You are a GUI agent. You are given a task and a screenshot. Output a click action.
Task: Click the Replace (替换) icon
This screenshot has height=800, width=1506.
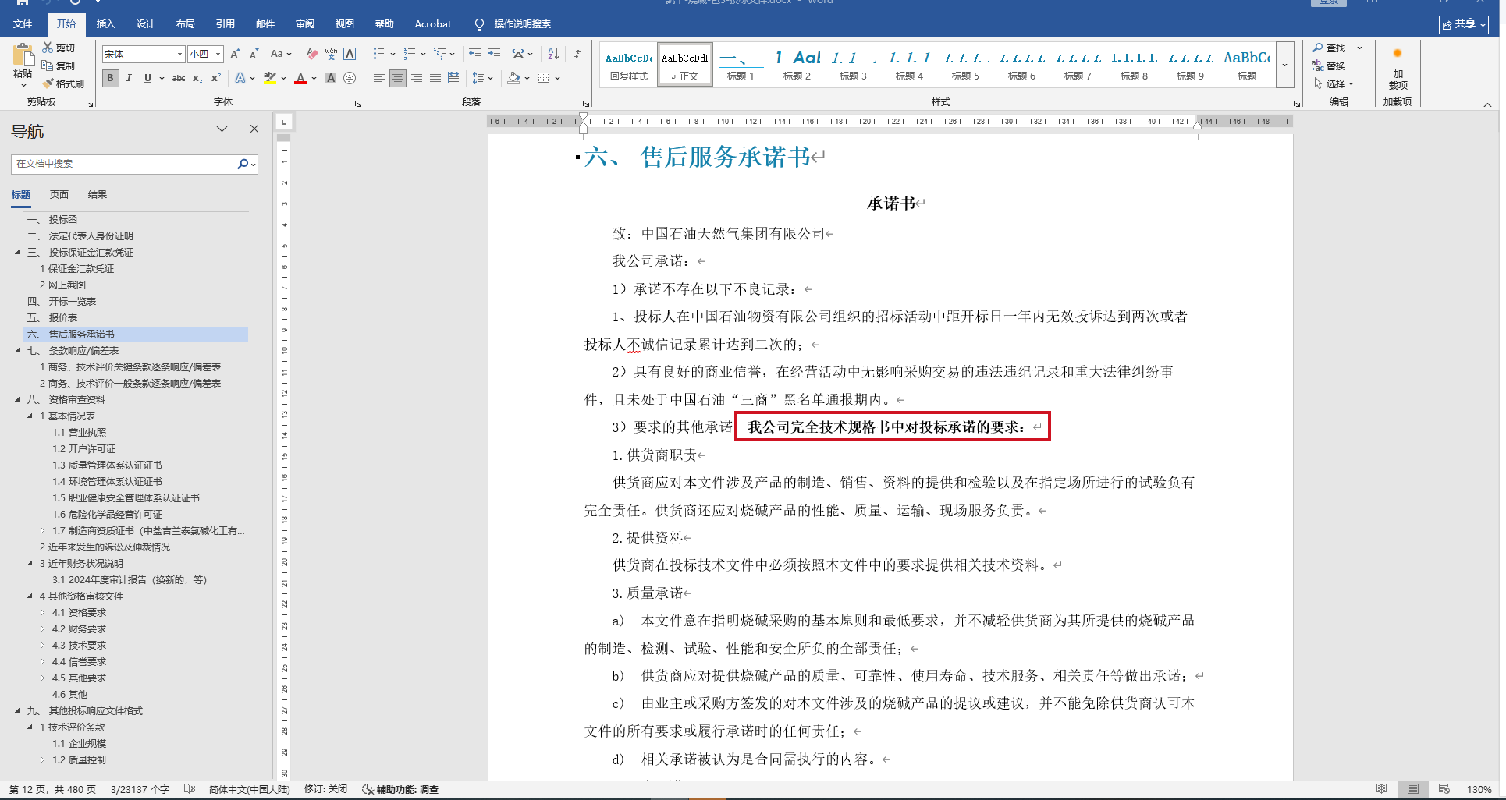(x=1318, y=65)
